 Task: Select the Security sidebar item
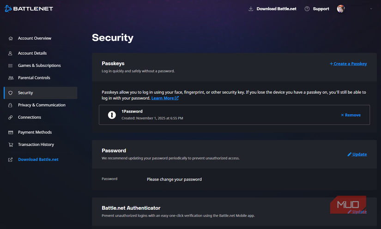coord(41,93)
